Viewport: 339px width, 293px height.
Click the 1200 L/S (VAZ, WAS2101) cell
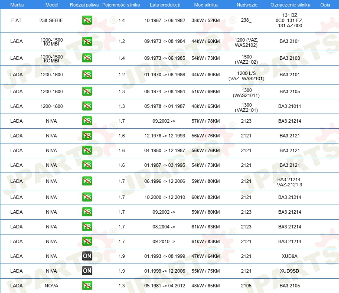point(246,76)
